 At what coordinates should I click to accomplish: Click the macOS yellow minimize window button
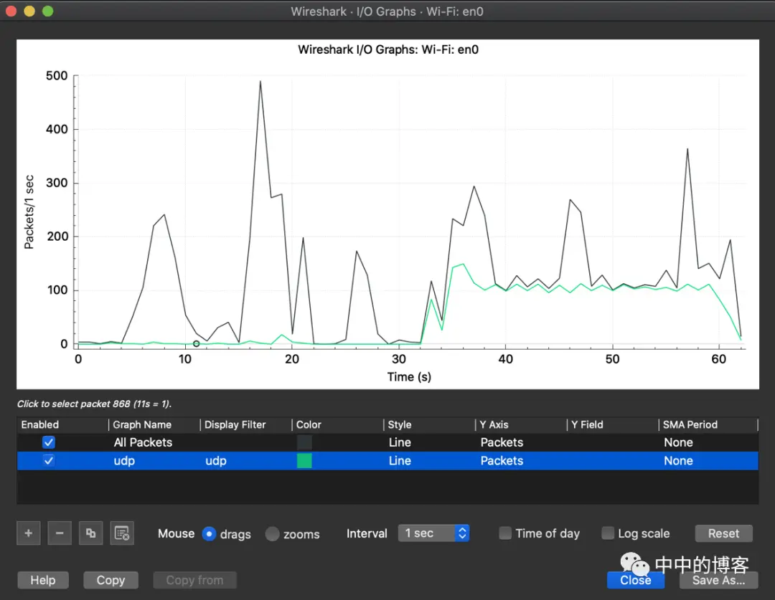[x=29, y=11]
